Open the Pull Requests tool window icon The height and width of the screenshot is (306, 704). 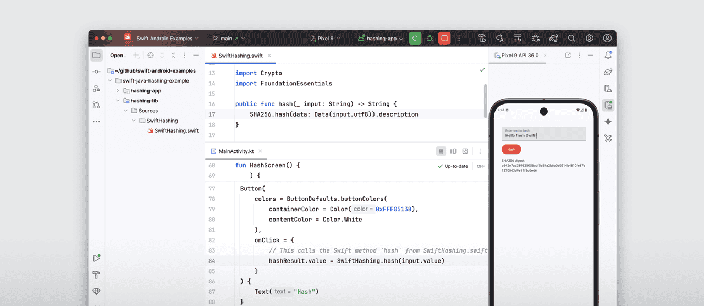[96, 105]
